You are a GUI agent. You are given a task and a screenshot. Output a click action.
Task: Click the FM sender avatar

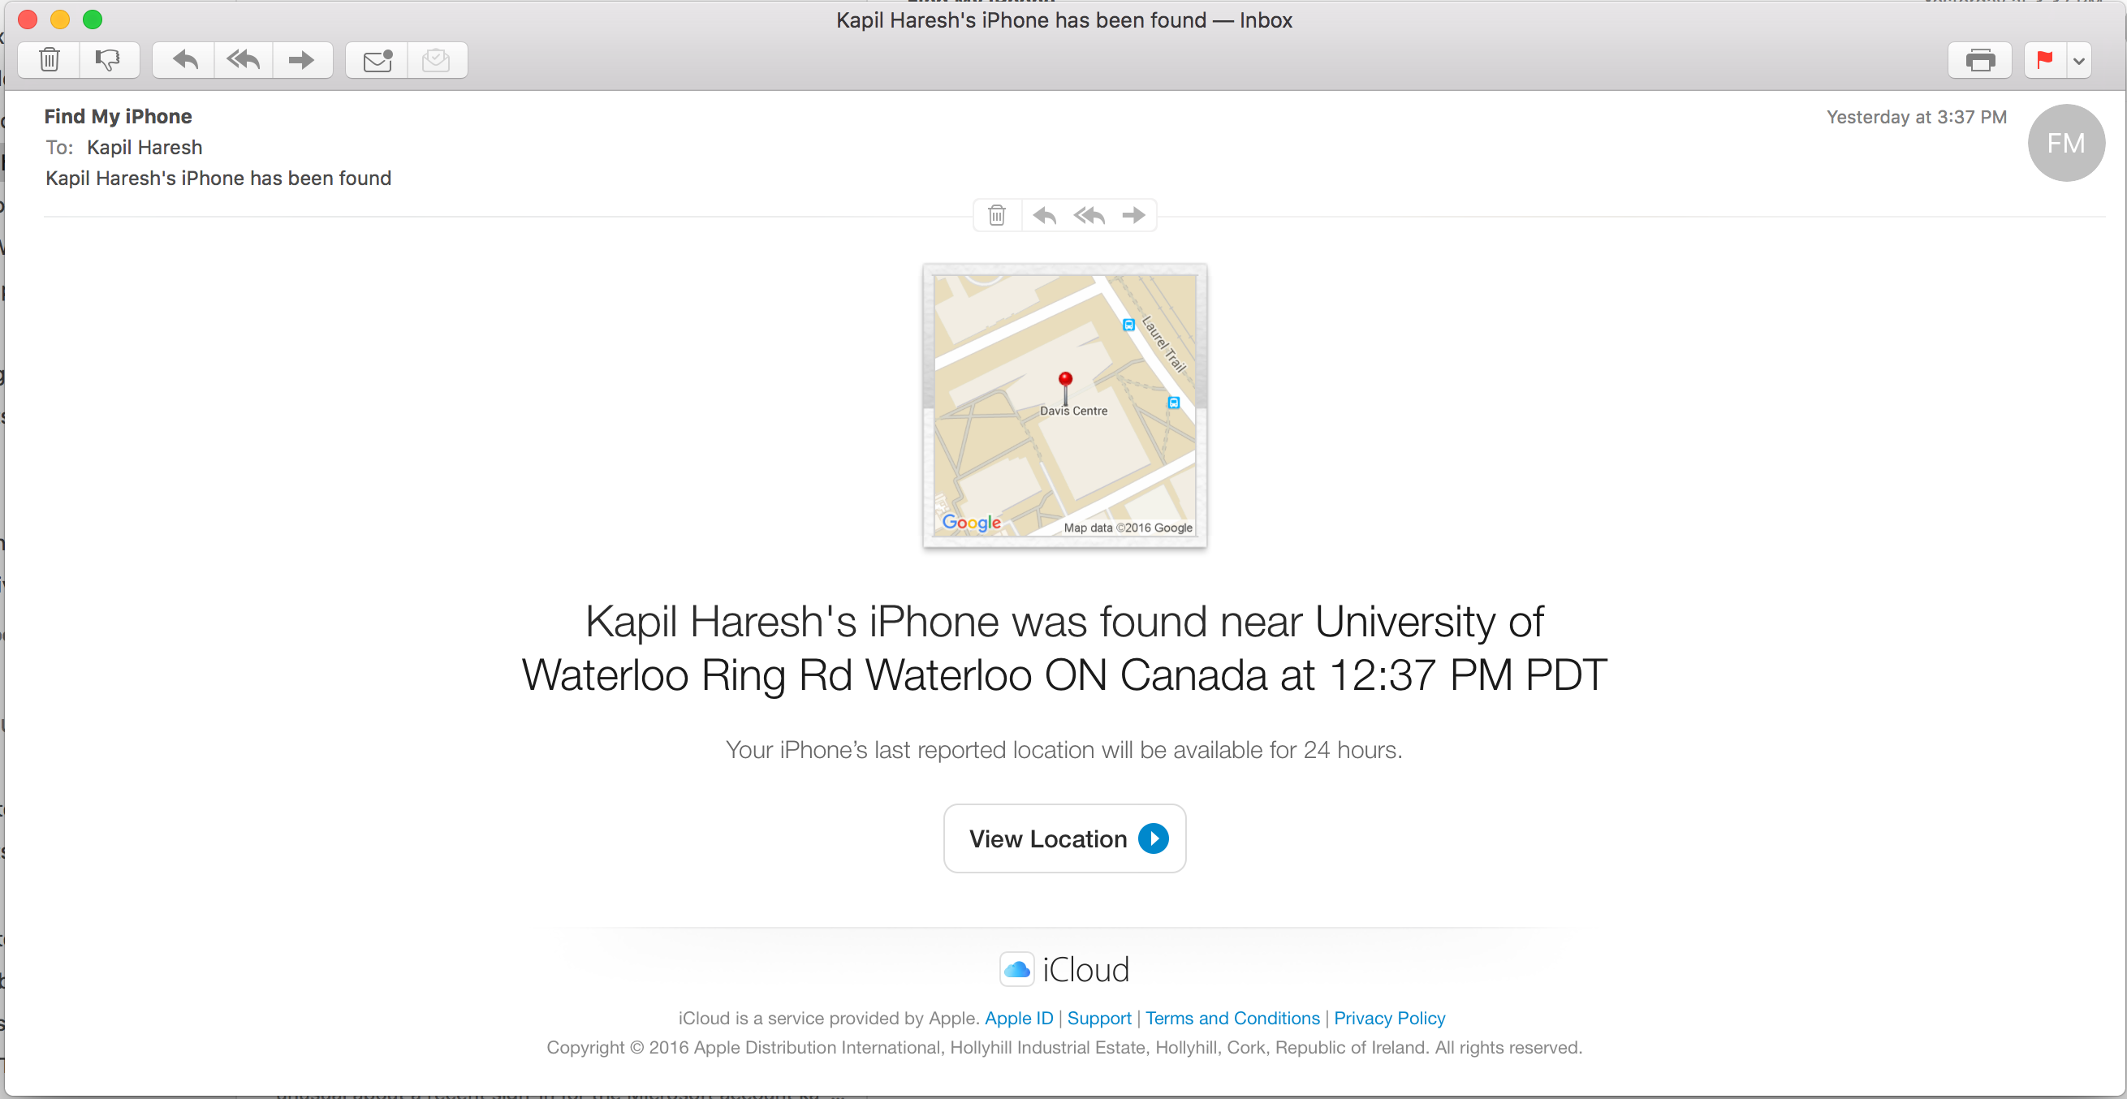pyautogui.click(x=2066, y=143)
